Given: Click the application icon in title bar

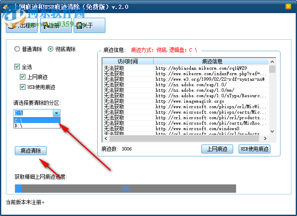Looking at the screenshot, I should (6, 7).
